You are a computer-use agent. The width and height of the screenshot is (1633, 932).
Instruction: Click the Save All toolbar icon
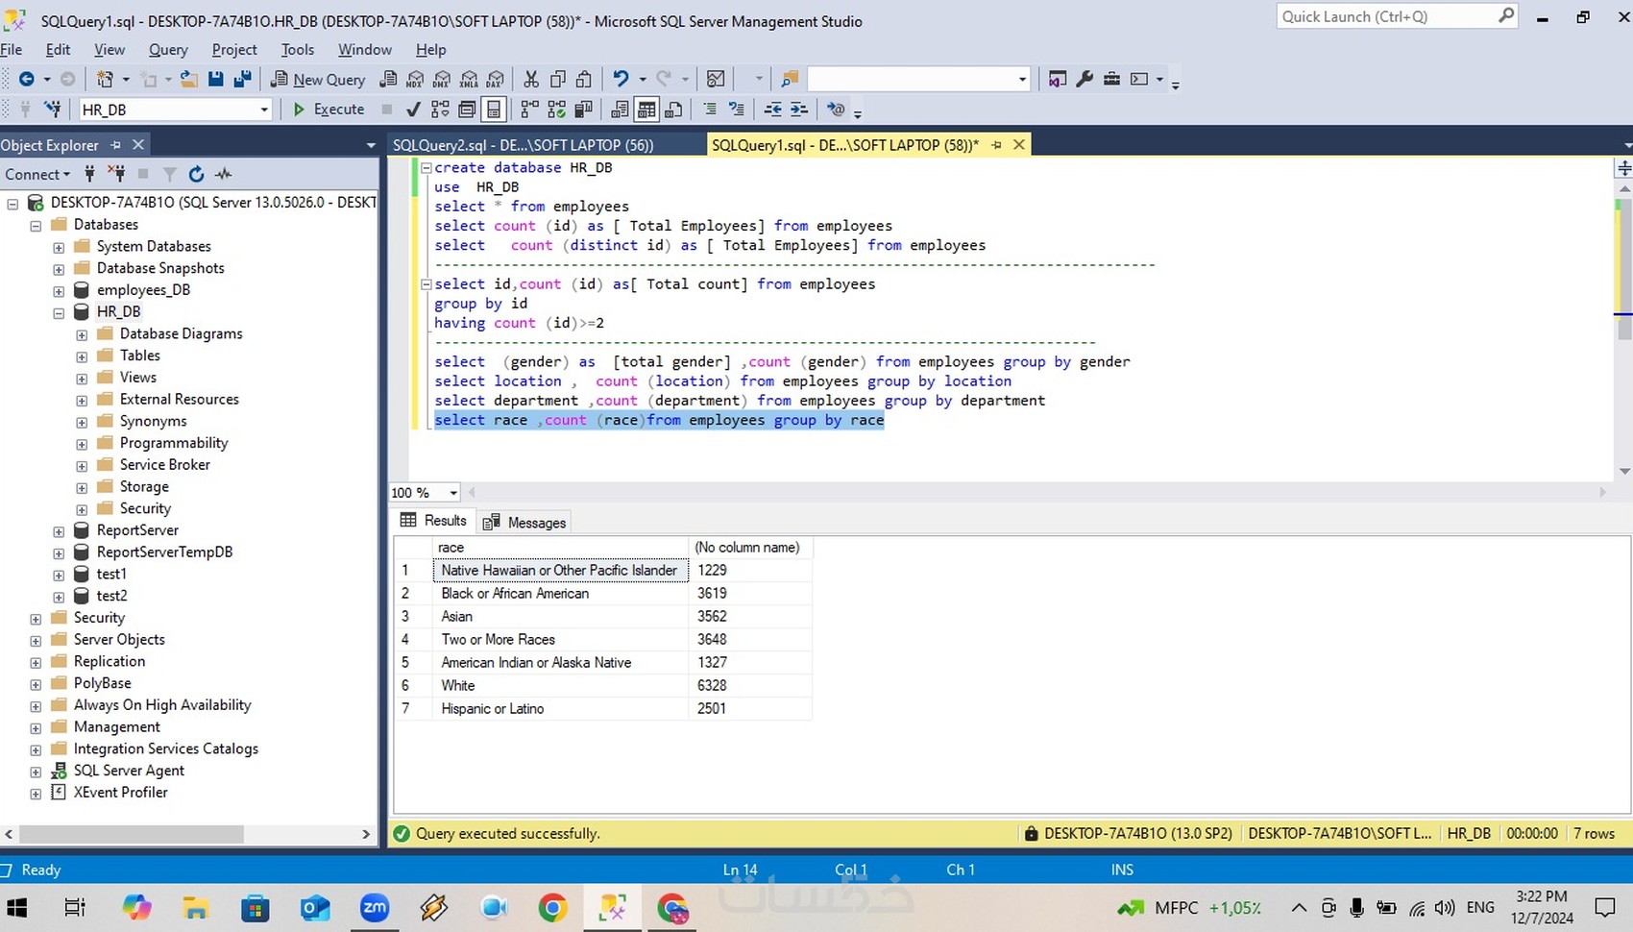coord(243,79)
